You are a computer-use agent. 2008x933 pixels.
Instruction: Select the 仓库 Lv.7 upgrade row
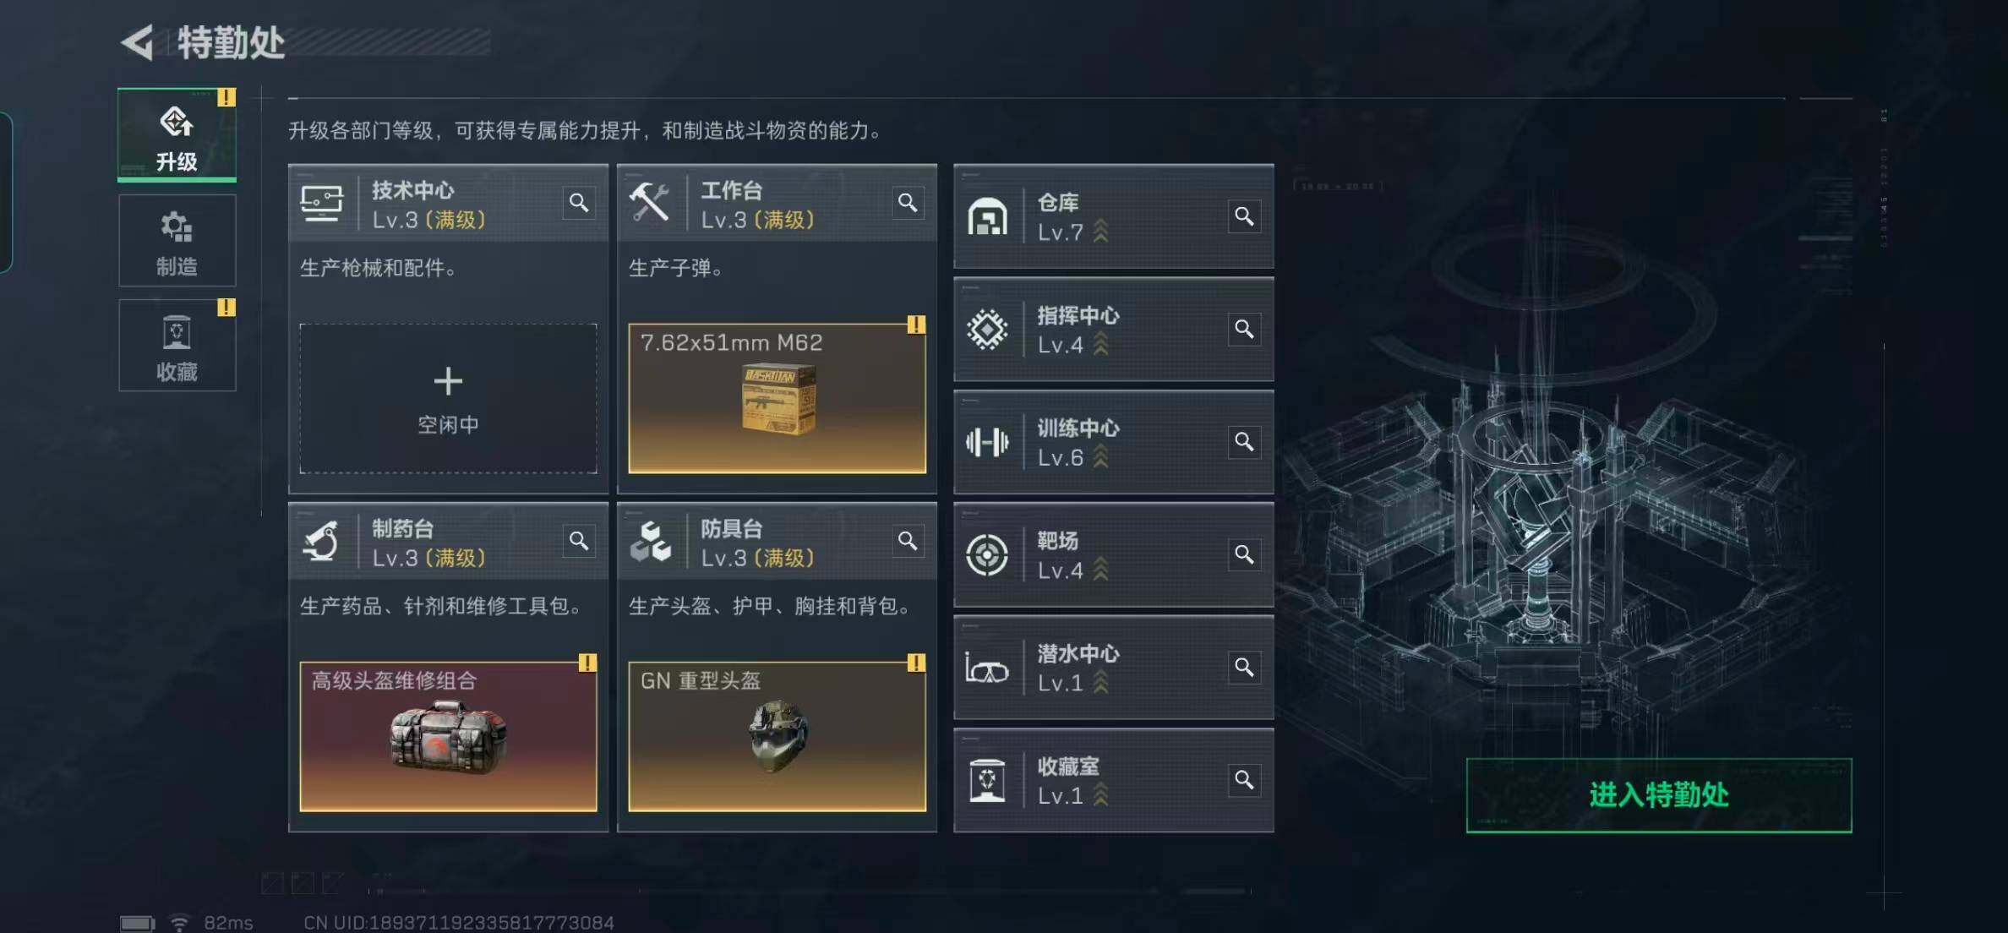(x=1114, y=216)
